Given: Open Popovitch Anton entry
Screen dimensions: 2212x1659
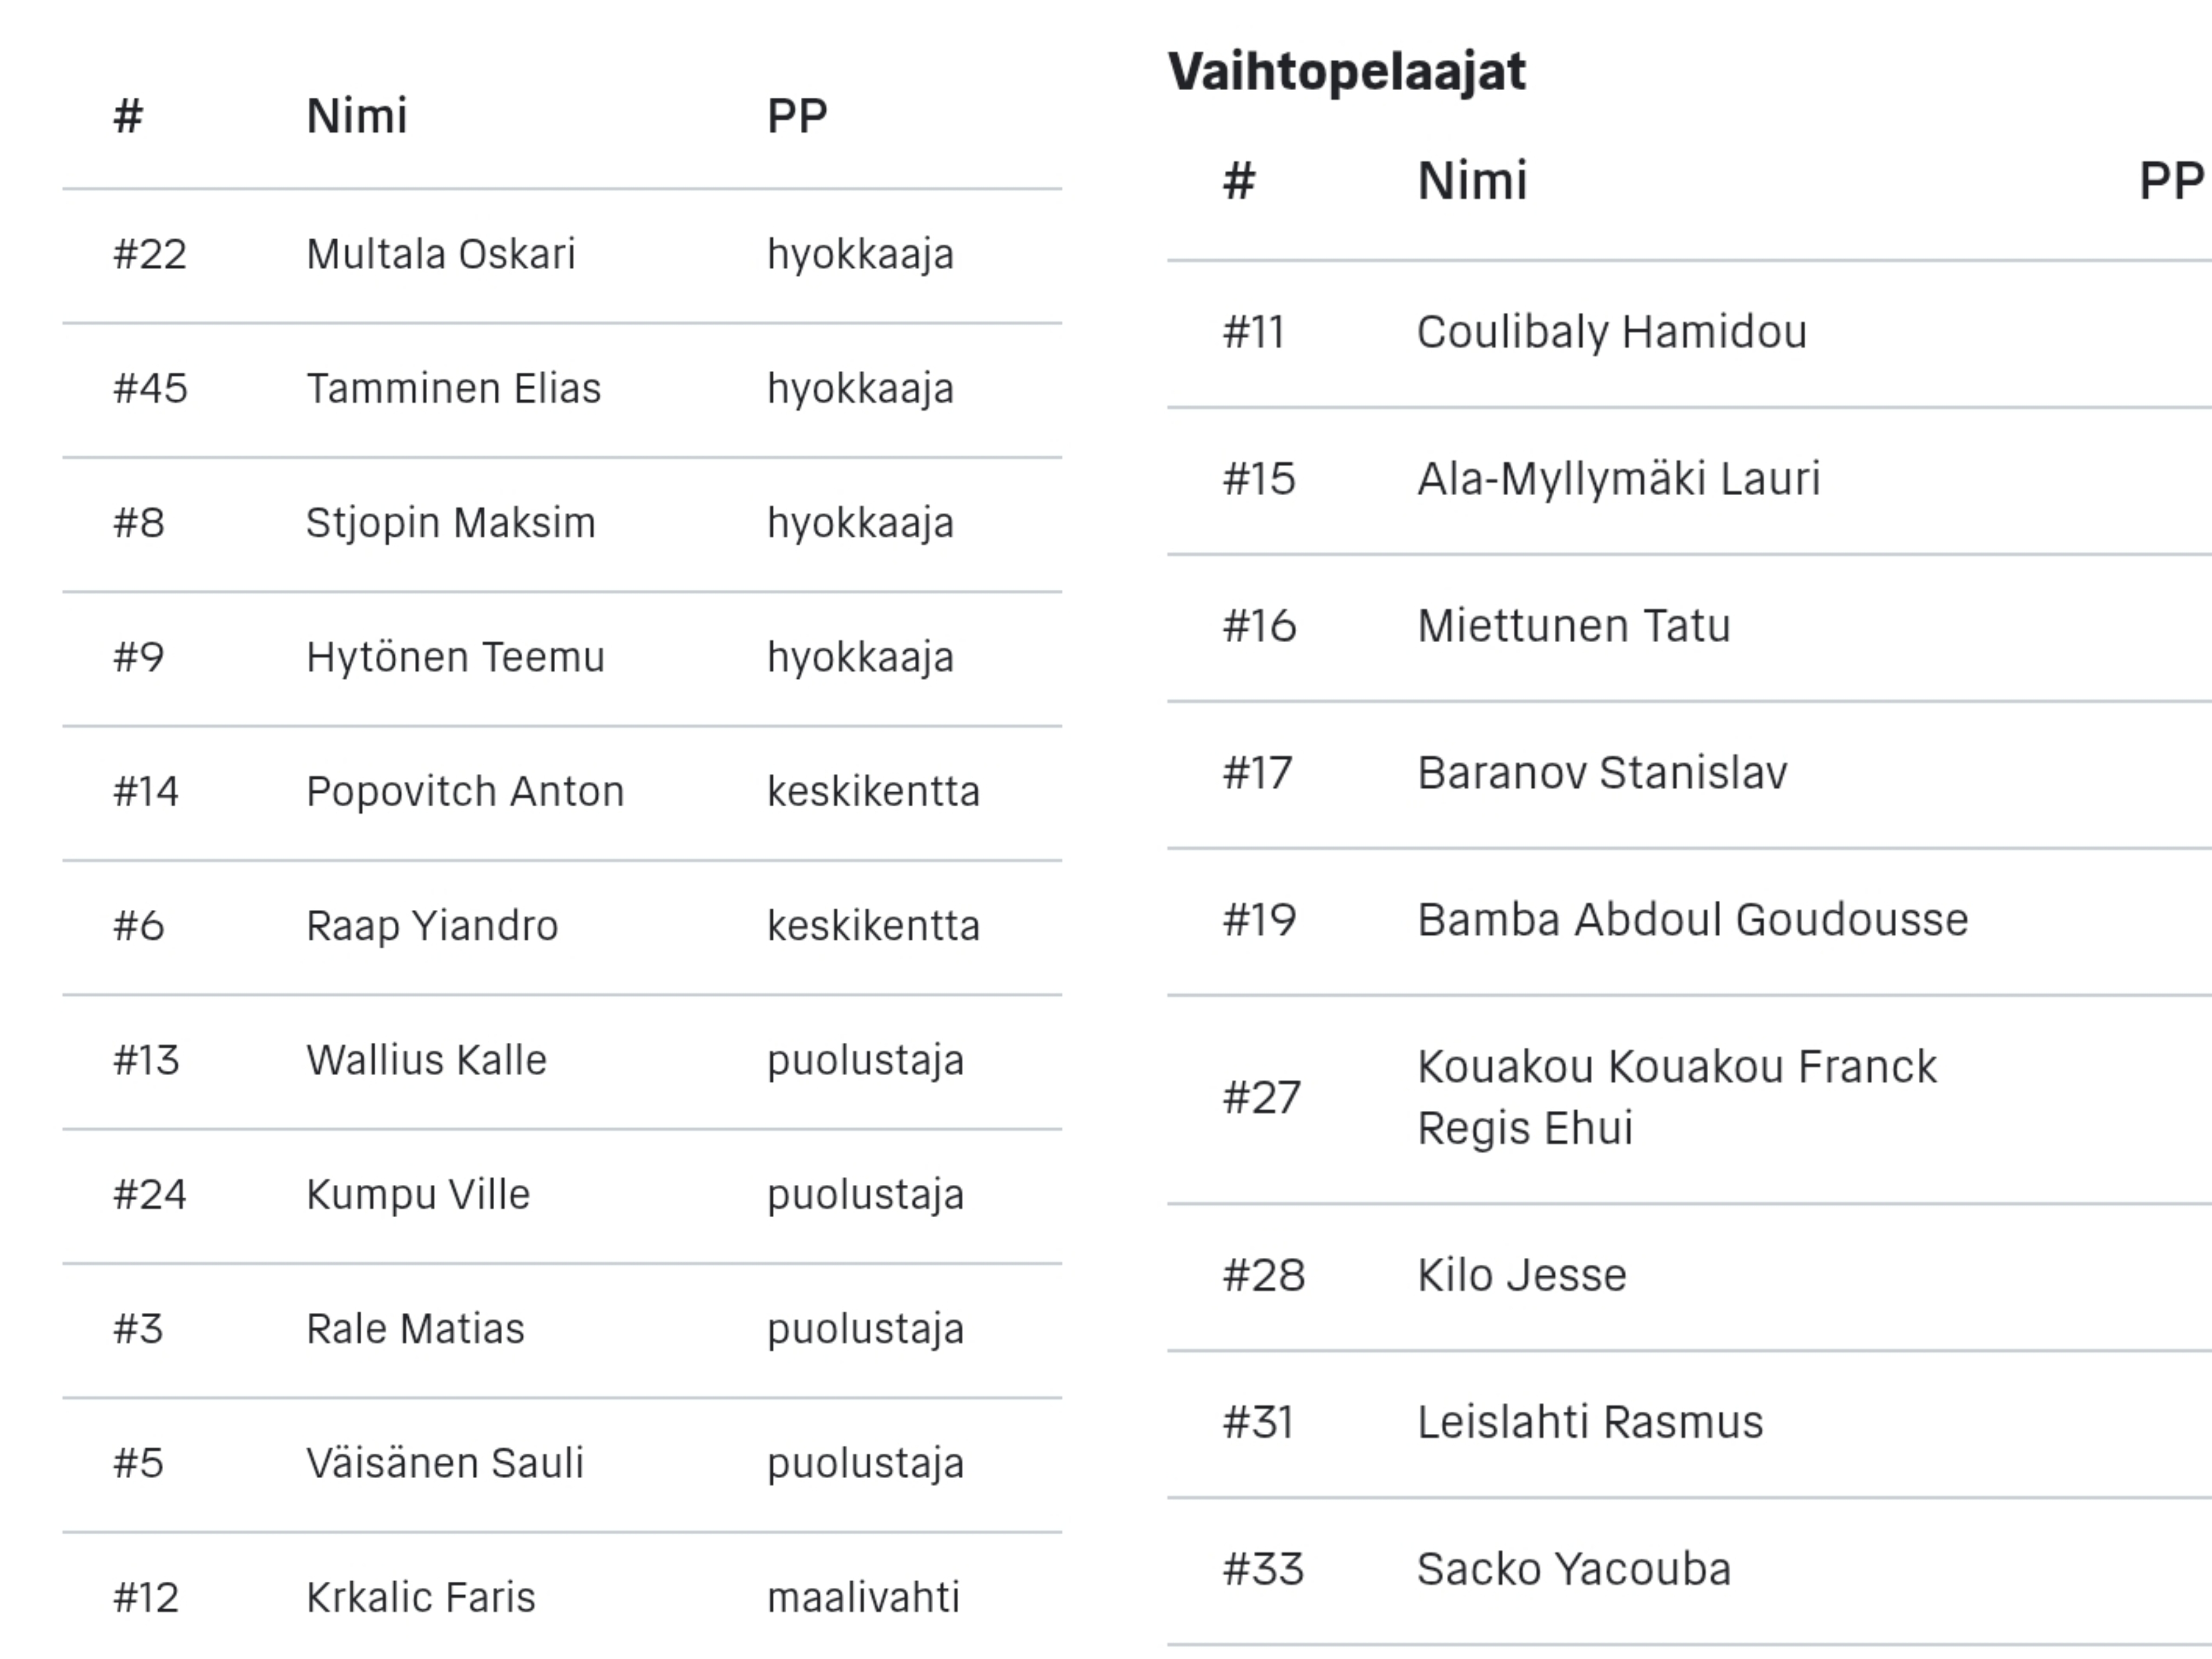Looking at the screenshot, I should pyautogui.click(x=561, y=792).
